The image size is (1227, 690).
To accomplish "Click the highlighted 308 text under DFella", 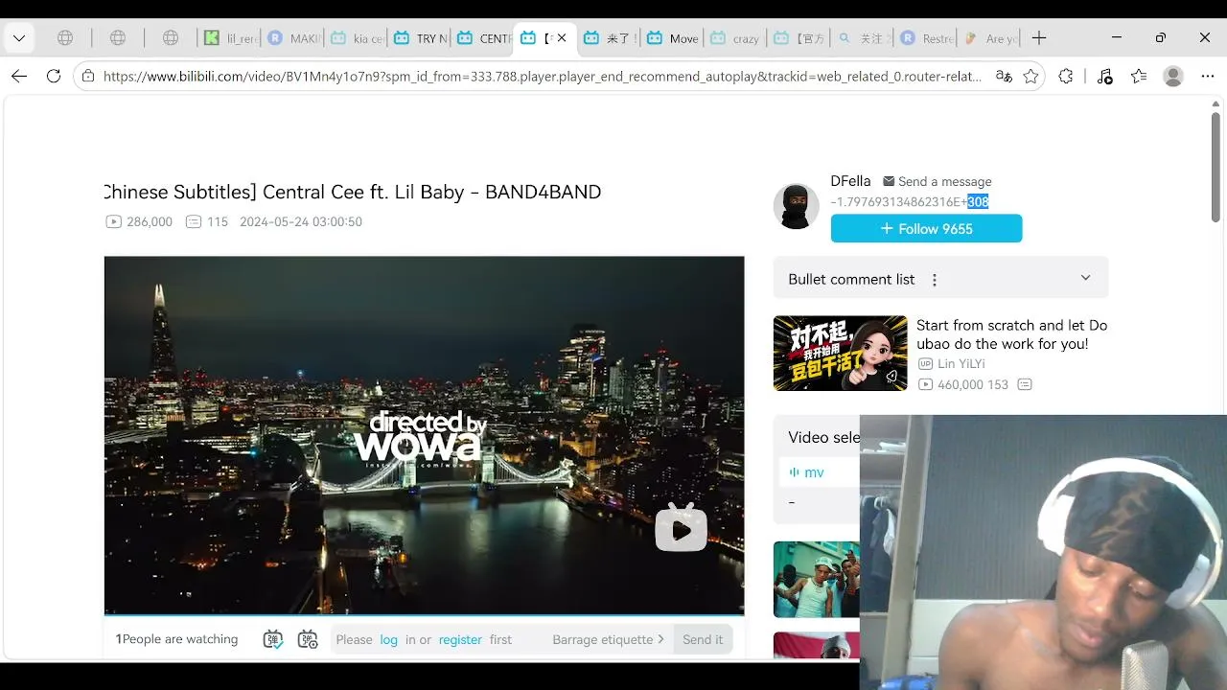I will point(978,201).
